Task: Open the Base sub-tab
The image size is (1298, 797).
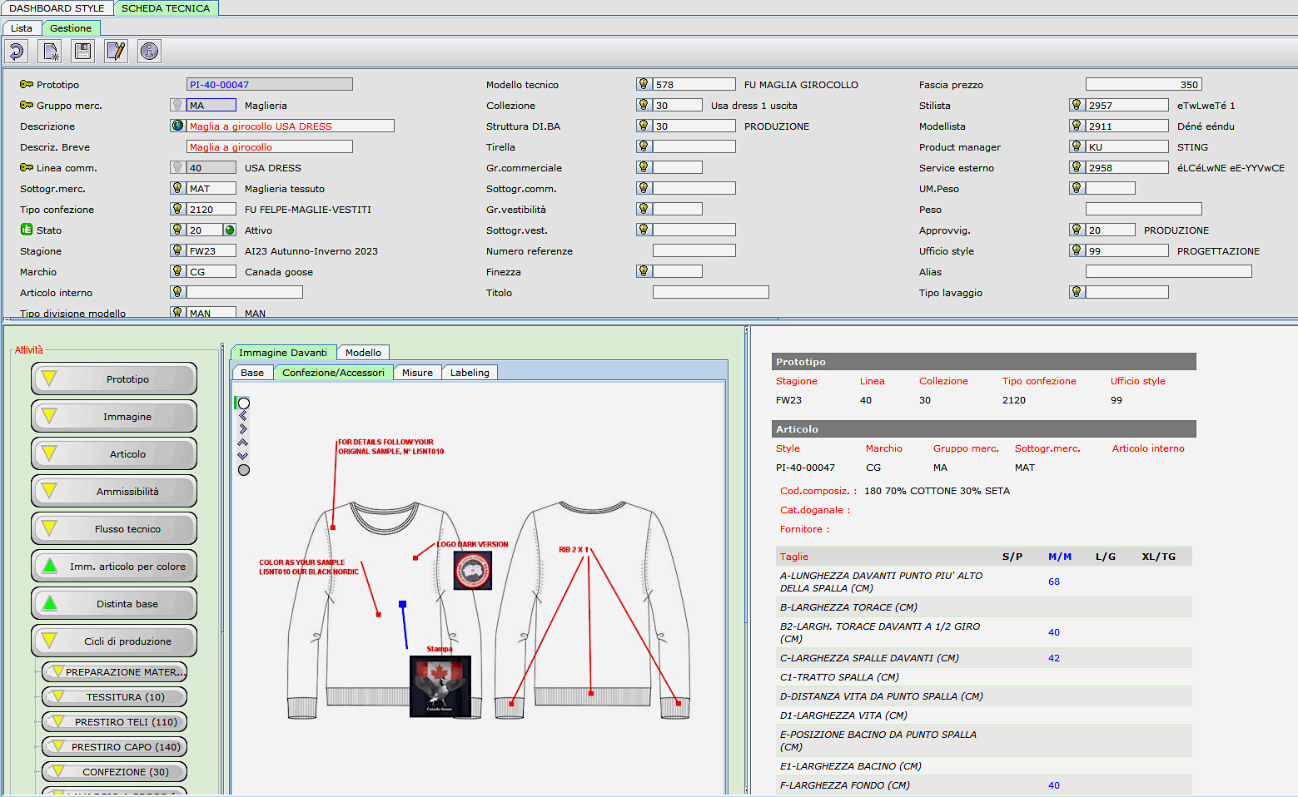Action: coord(252,373)
